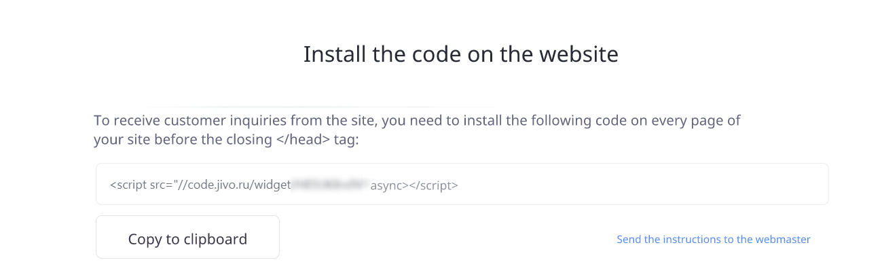Click the </head> tag text in instructions

click(x=305, y=141)
